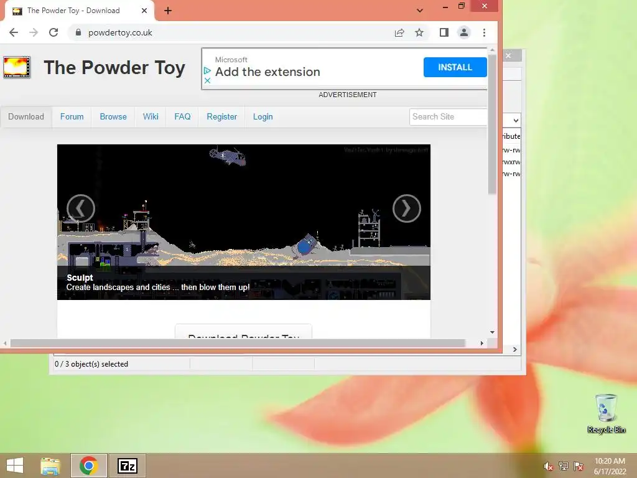The width and height of the screenshot is (637, 478).
Task: Dismiss the ad with the X icon
Action: [207, 80]
